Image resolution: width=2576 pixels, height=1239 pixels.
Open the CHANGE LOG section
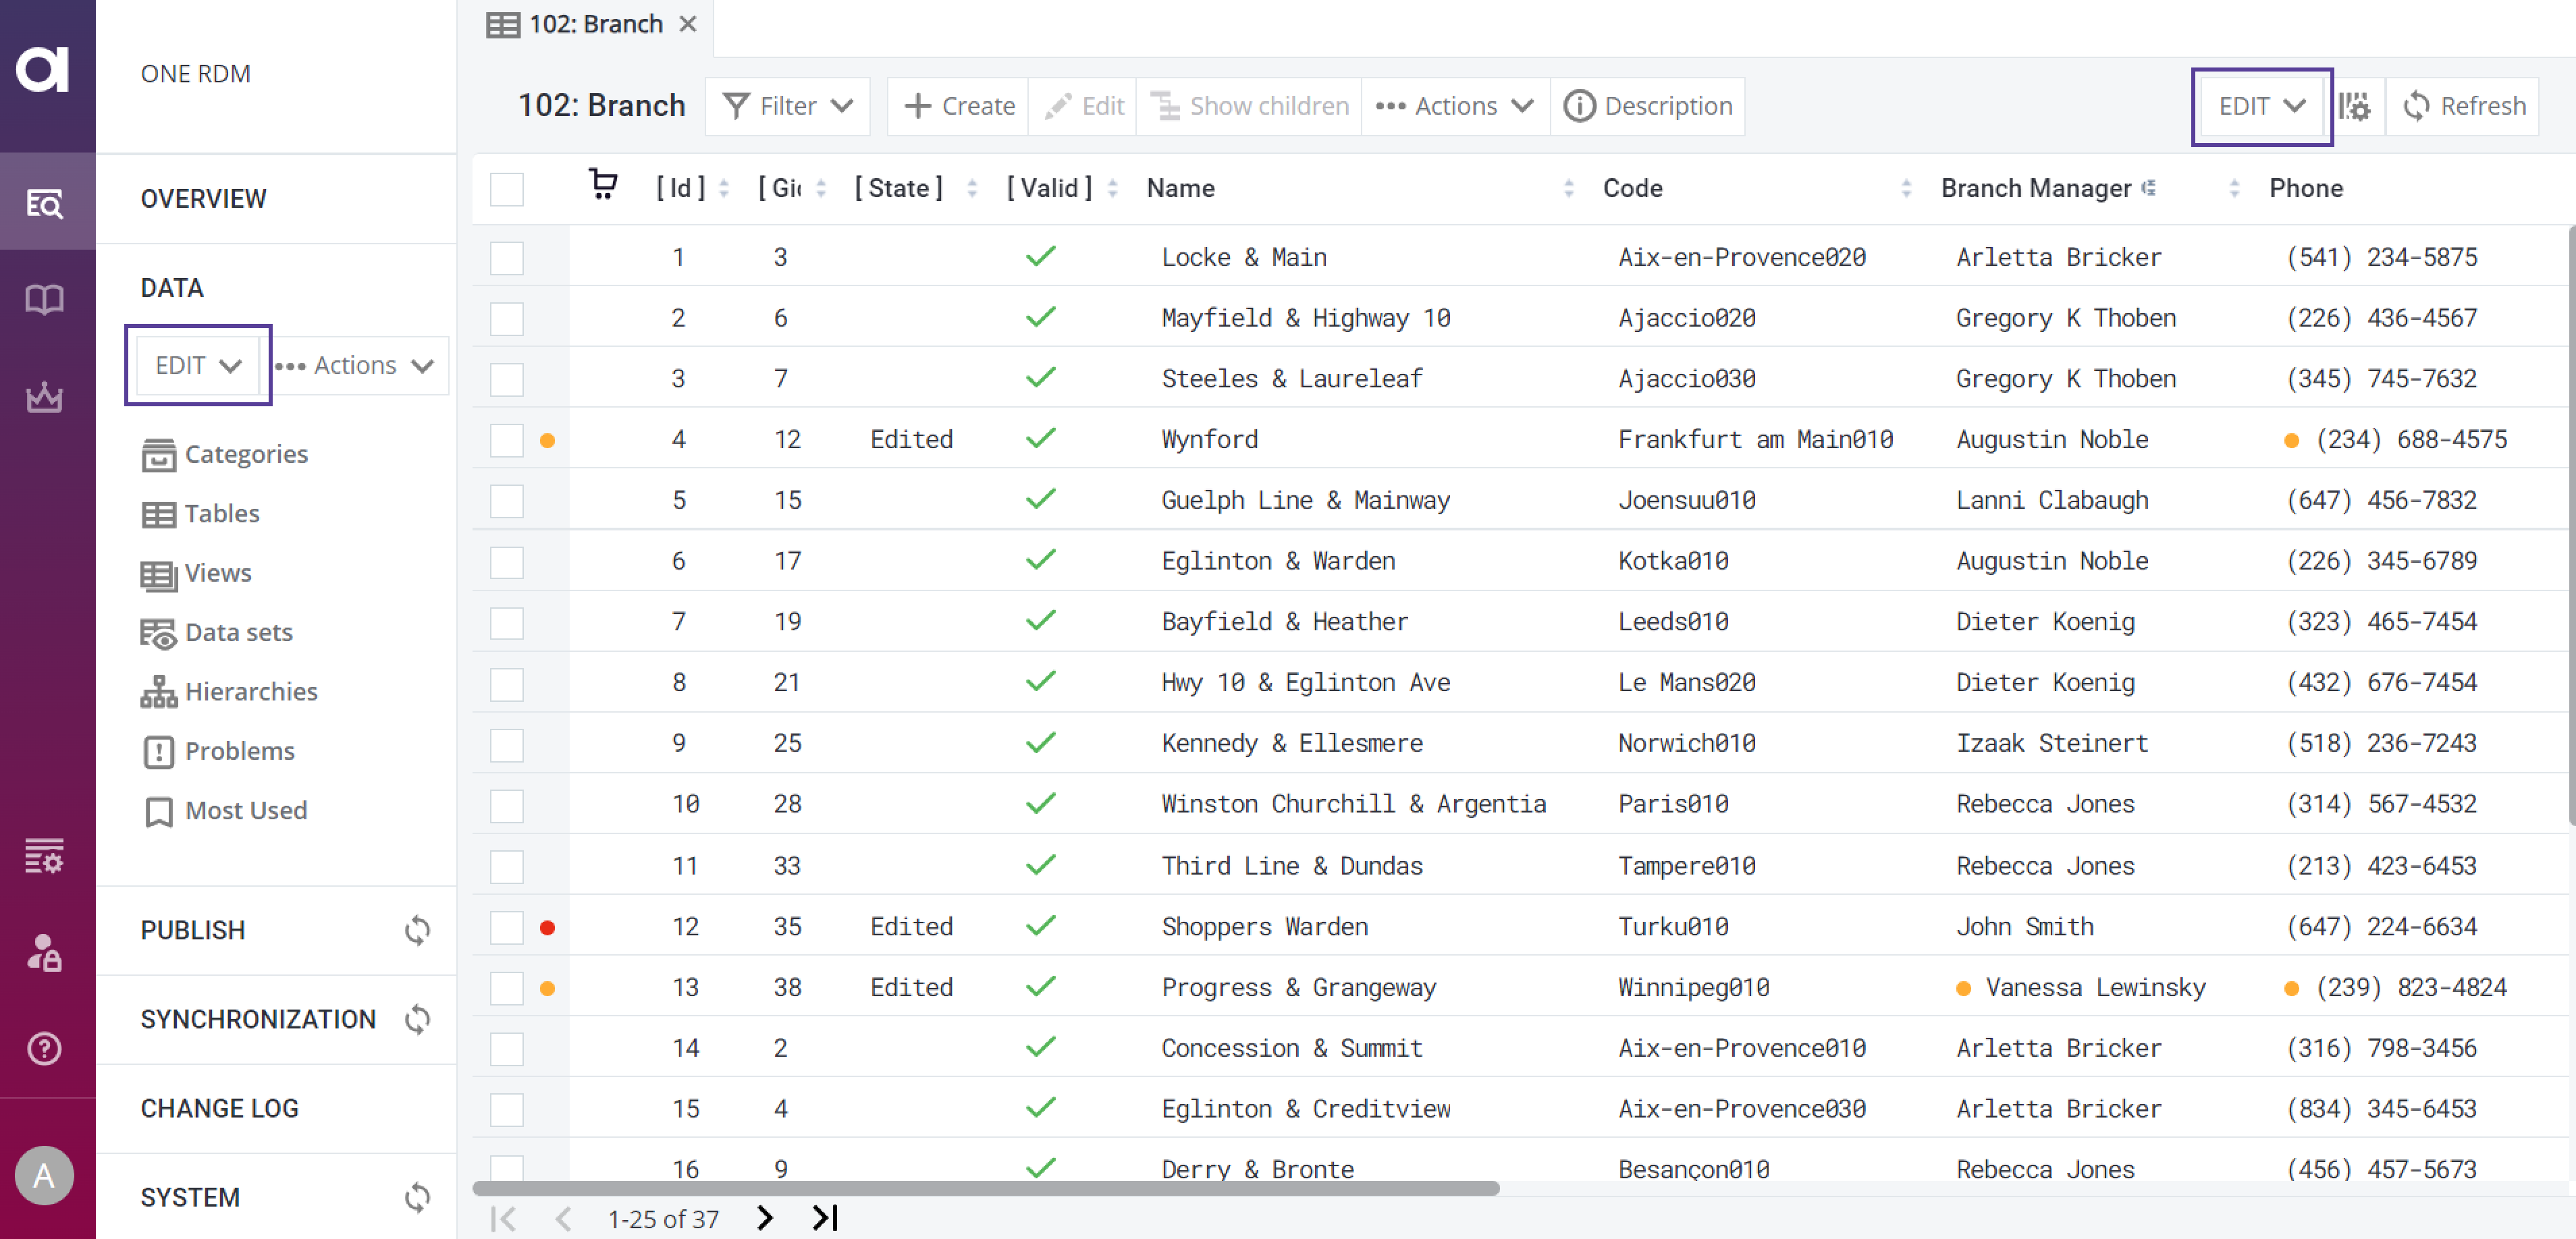click(220, 1108)
